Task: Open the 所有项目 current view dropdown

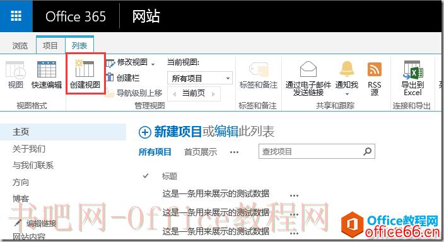Action: coord(200,78)
